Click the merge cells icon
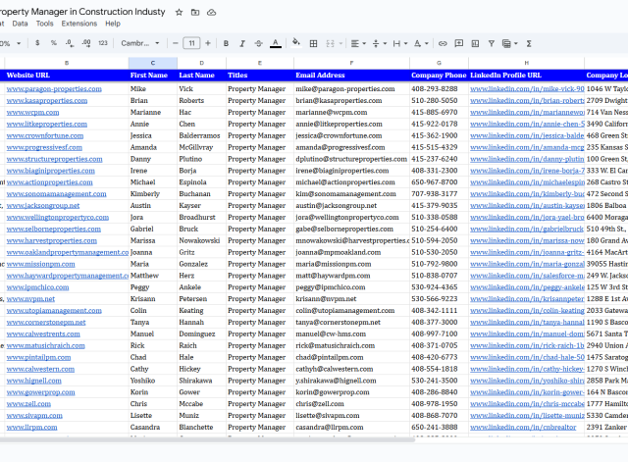 [x=330, y=43]
